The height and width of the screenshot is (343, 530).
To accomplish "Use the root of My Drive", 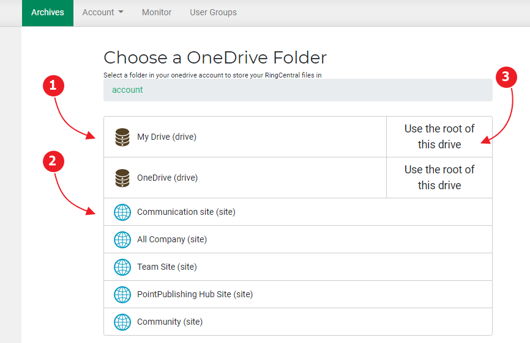I will point(439,137).
